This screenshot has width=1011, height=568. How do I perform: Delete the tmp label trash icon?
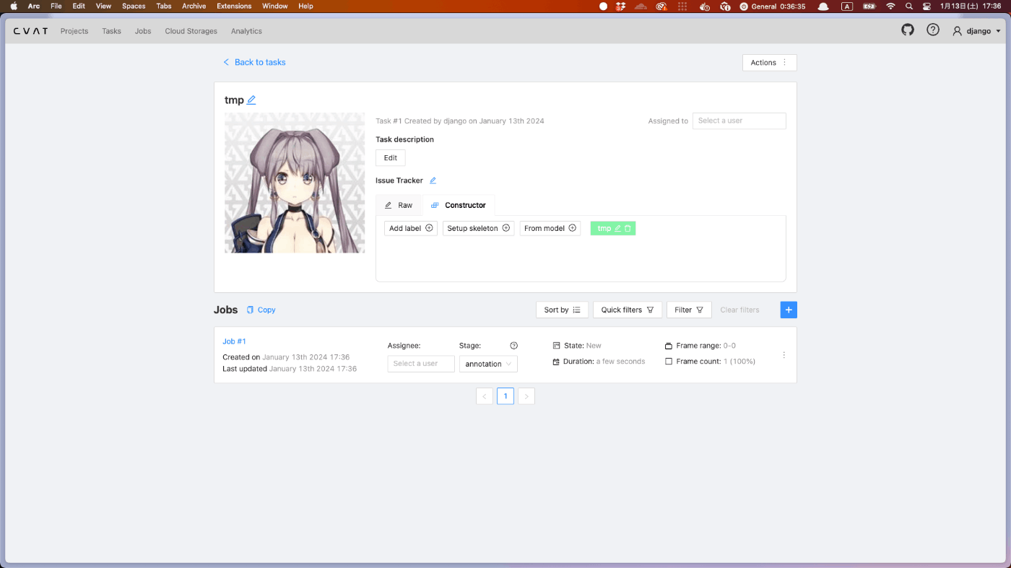(628, 228)
